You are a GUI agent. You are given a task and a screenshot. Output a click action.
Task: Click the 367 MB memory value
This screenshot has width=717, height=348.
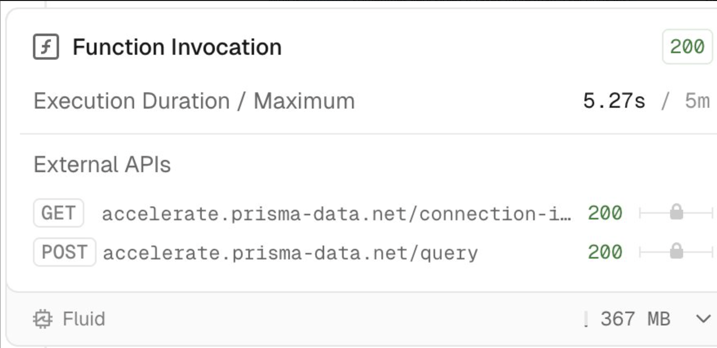pos(635,319)
